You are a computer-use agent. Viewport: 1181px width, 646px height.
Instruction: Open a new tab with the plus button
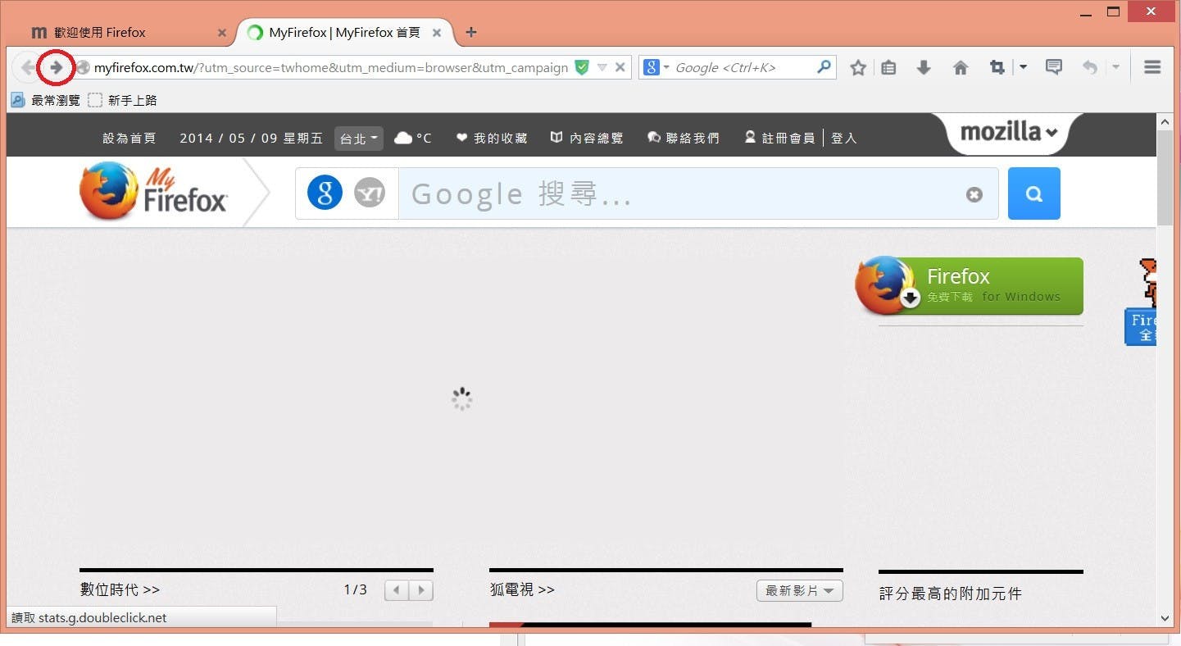click(470, 32)
